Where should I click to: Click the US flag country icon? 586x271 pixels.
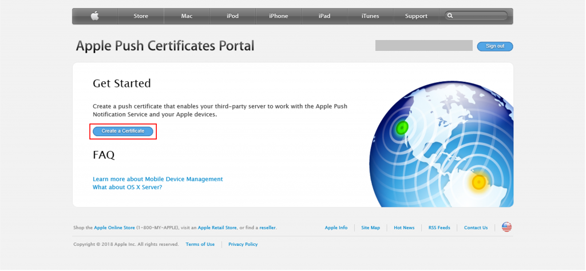tap(506, 227)
